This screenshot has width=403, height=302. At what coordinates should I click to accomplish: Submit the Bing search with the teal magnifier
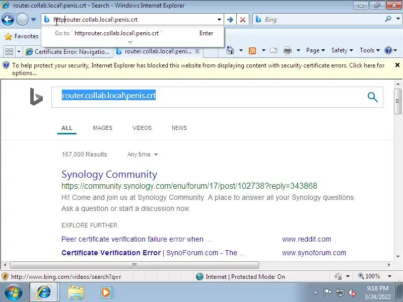(x=372, y=97)
